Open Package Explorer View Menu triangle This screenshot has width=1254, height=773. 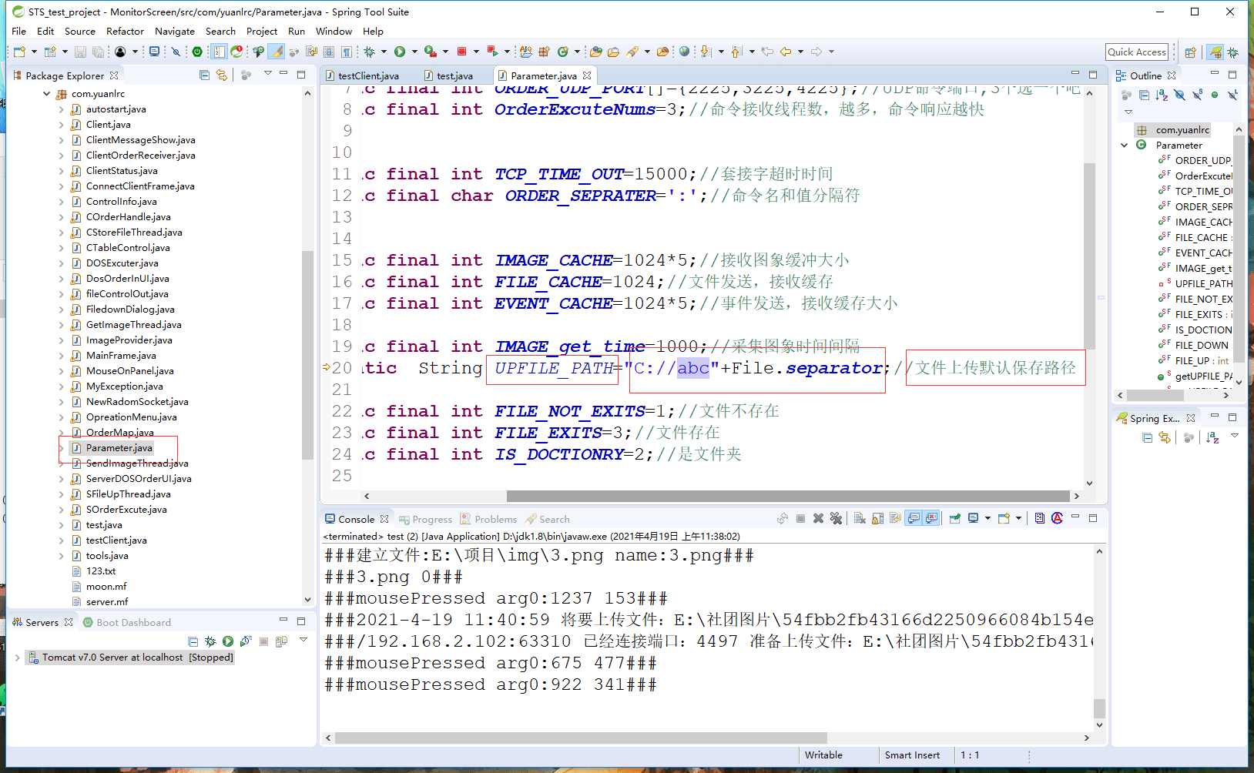click(x=268, y=74)
